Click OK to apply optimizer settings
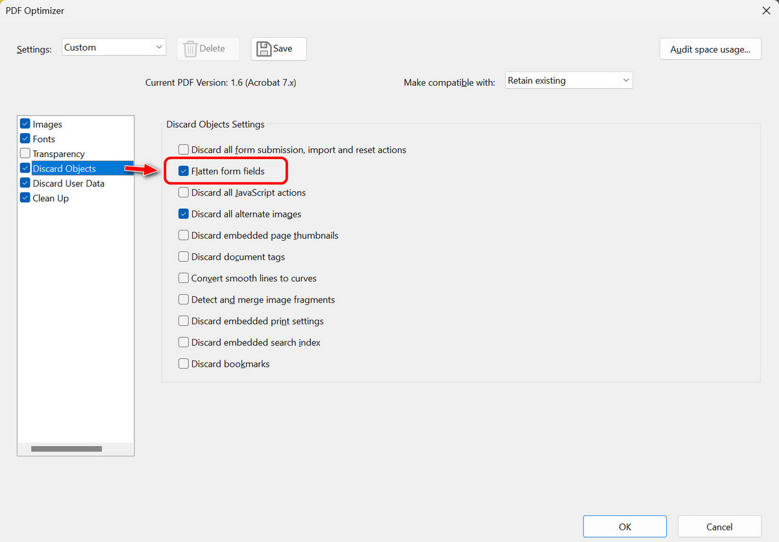This screenshot has width=779, height=542. pos(624,526)
